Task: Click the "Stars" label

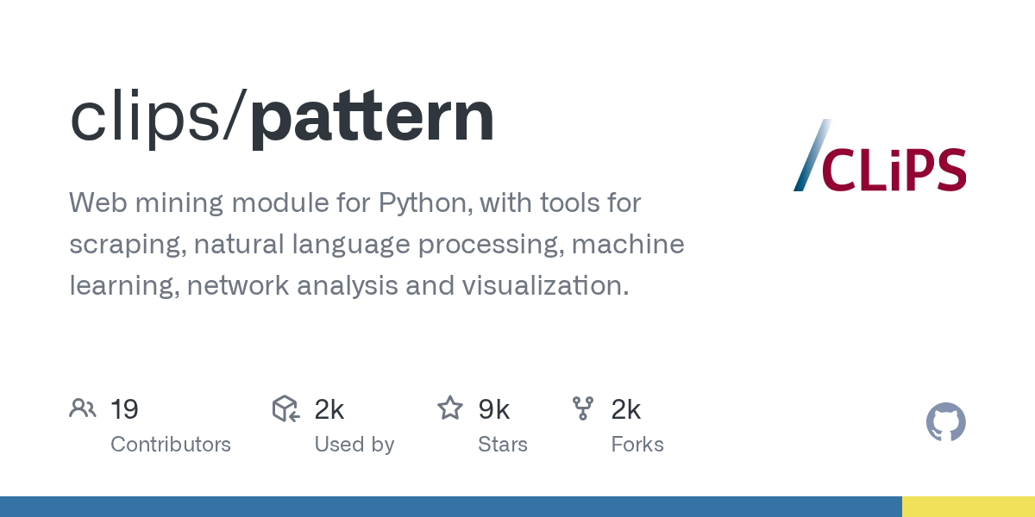Action: [x=503, y=445]
